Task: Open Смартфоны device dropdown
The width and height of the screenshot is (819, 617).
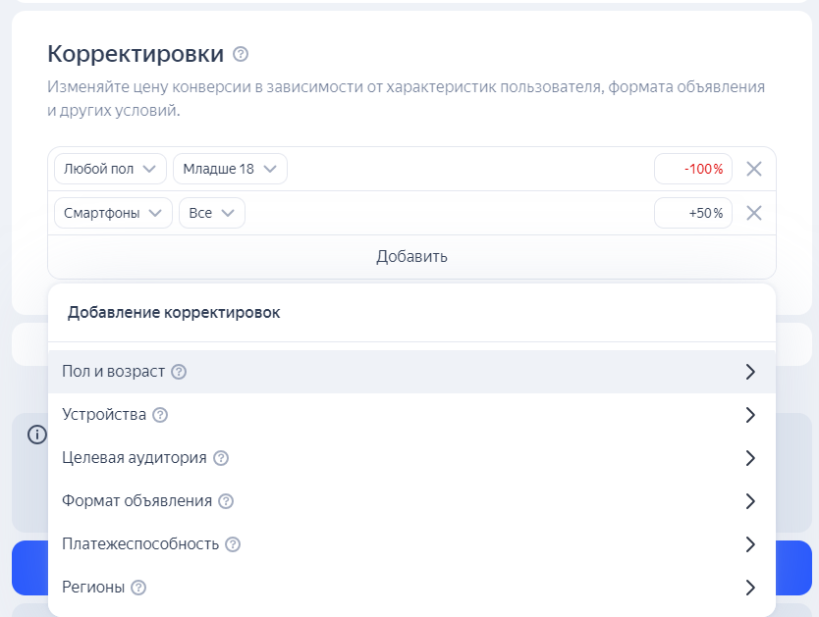Action: coord(113,213)
